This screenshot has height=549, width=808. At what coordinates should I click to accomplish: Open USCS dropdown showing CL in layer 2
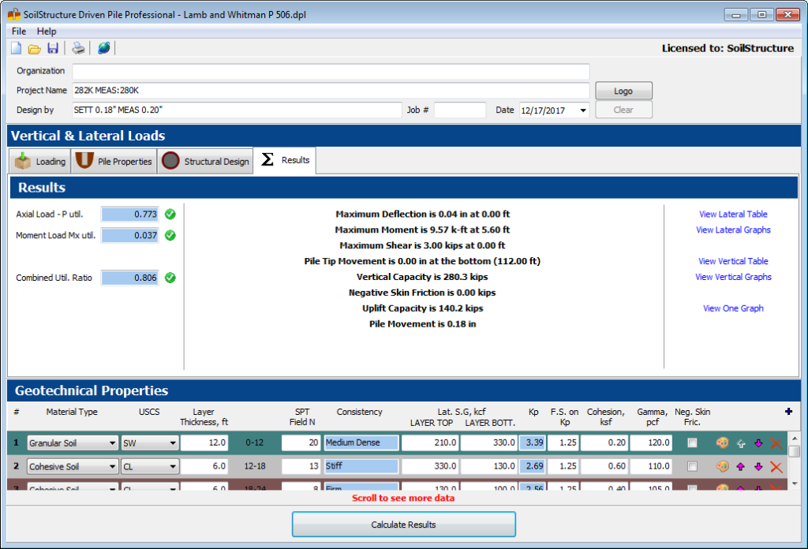173,467
